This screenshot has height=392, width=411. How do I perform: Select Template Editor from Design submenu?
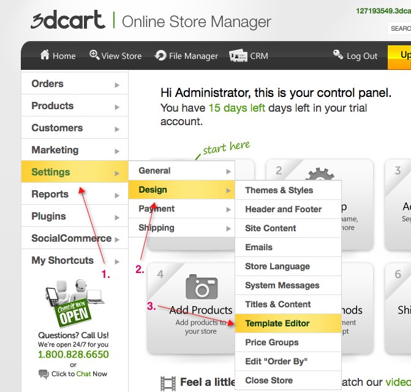pyautogui.click(x=277, y=323)
